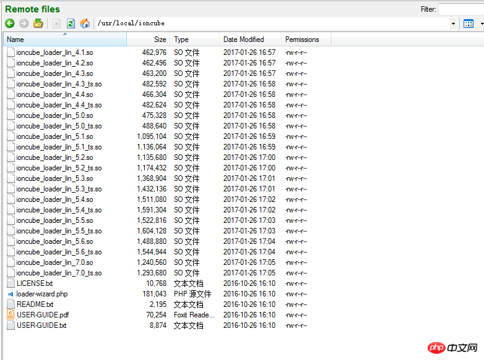Go to the home directory icon

tap(85, 23)
